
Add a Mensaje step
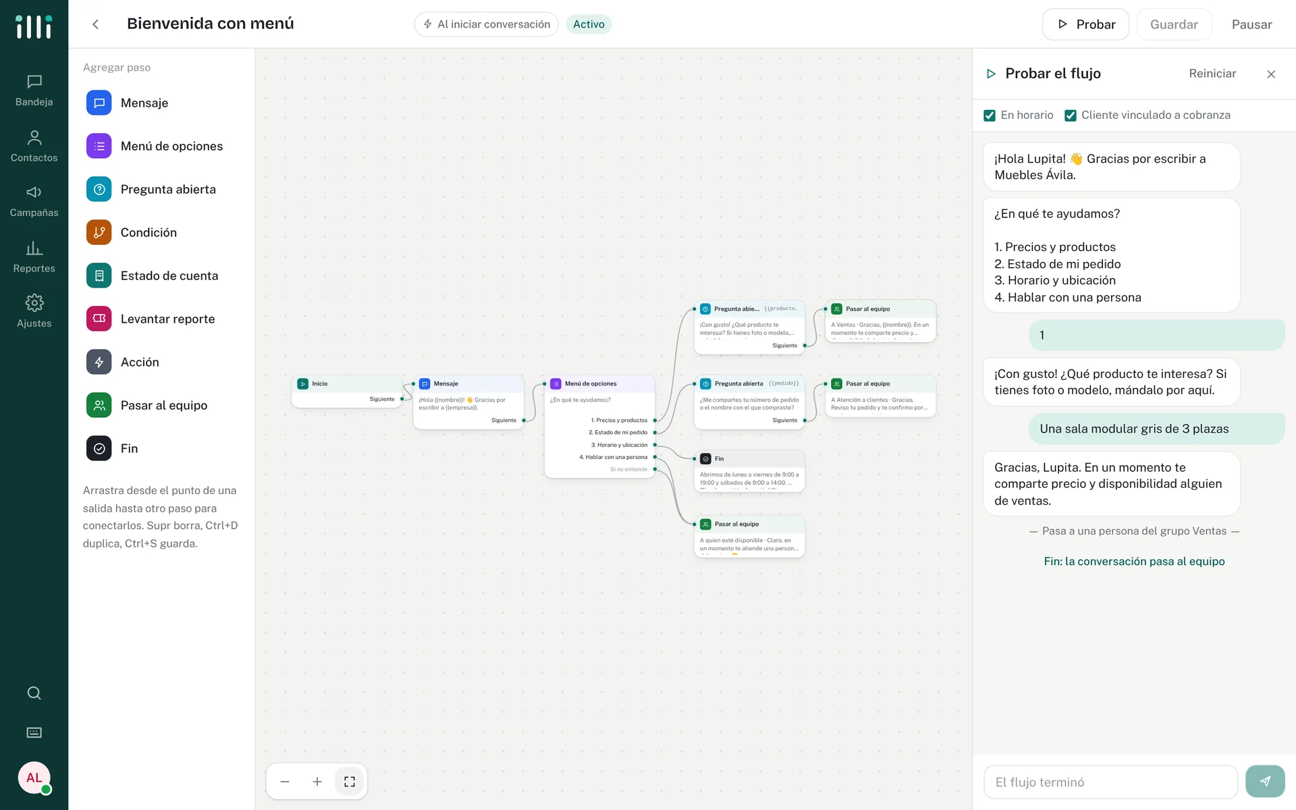pos(162,103)
